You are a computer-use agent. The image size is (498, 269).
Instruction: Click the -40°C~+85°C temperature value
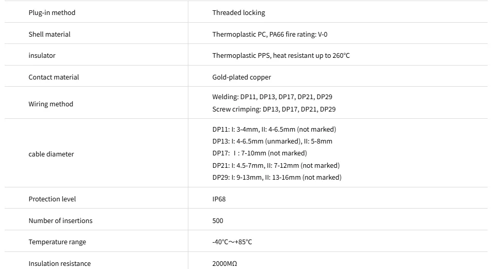click(x=232, y=242)
